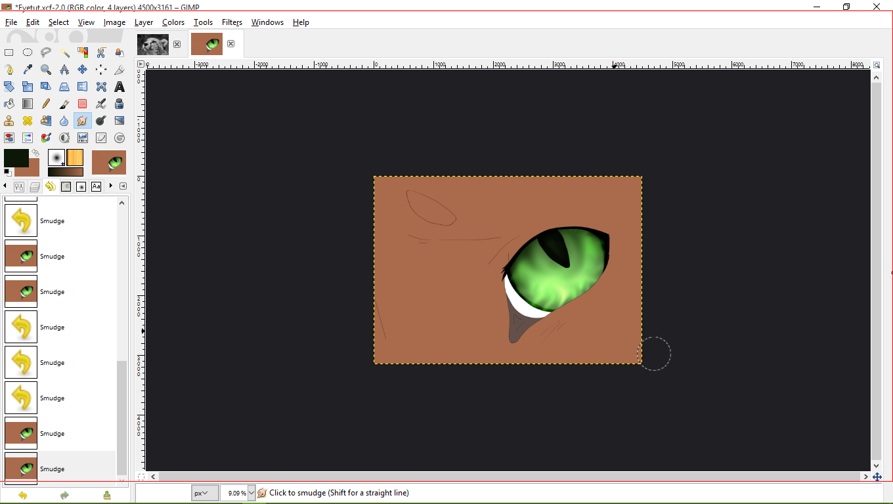Screen dimensions: 893x504
Task: Show previous dock tabs with left arrow
Action: pyautogui.click(x=5, y=186)
